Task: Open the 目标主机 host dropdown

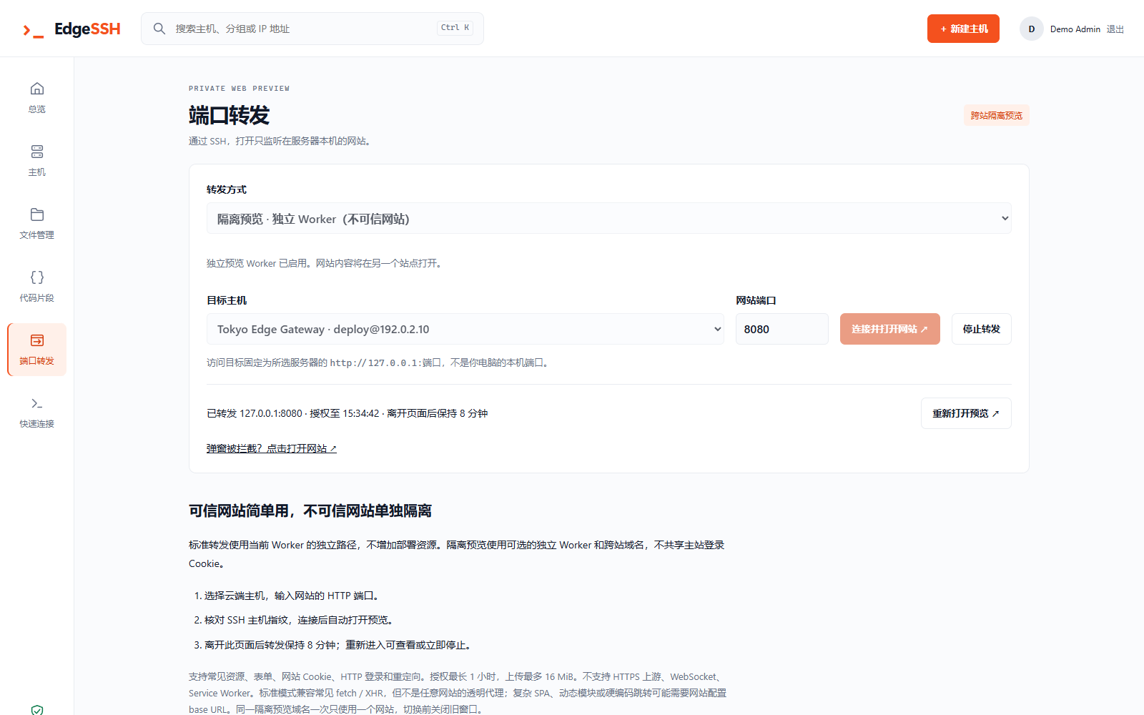Action: [x=465, y=329]
